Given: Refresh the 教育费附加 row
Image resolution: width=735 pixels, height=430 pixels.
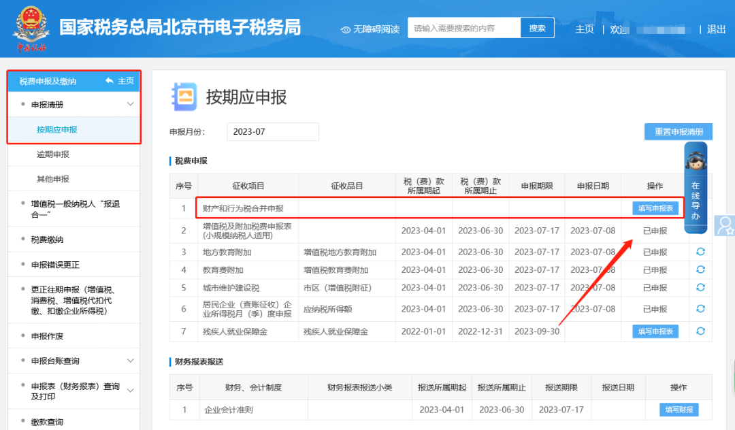Looking at the screenshot, I should pyautogui.click(x=700, y=269).
